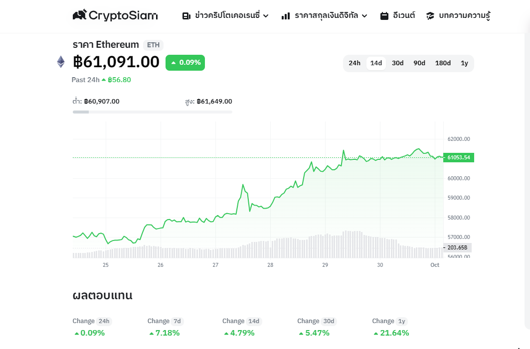This screenshot has height=349, width=530.
Task: Select the 14d chart range
Action: [376, 63]
